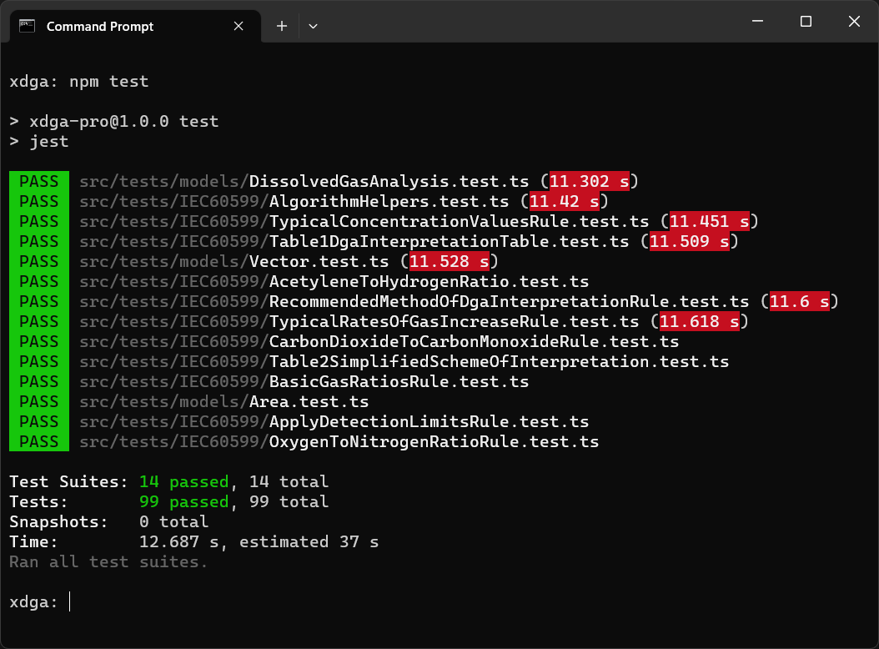Click the Area.test.ts file name

309,401
